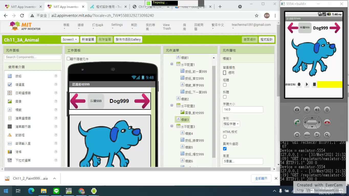
Task: Pick the 對話框 notifier component
Action: (x=20, y=135)
